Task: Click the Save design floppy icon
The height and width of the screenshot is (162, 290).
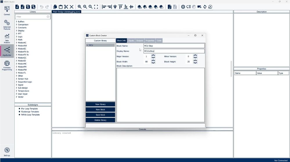Action: pyautogui.click(x=28, y=7)
